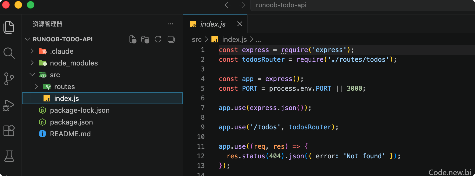
Task: Click './routes/todos' string on line 2
Action: click(359, 60)
